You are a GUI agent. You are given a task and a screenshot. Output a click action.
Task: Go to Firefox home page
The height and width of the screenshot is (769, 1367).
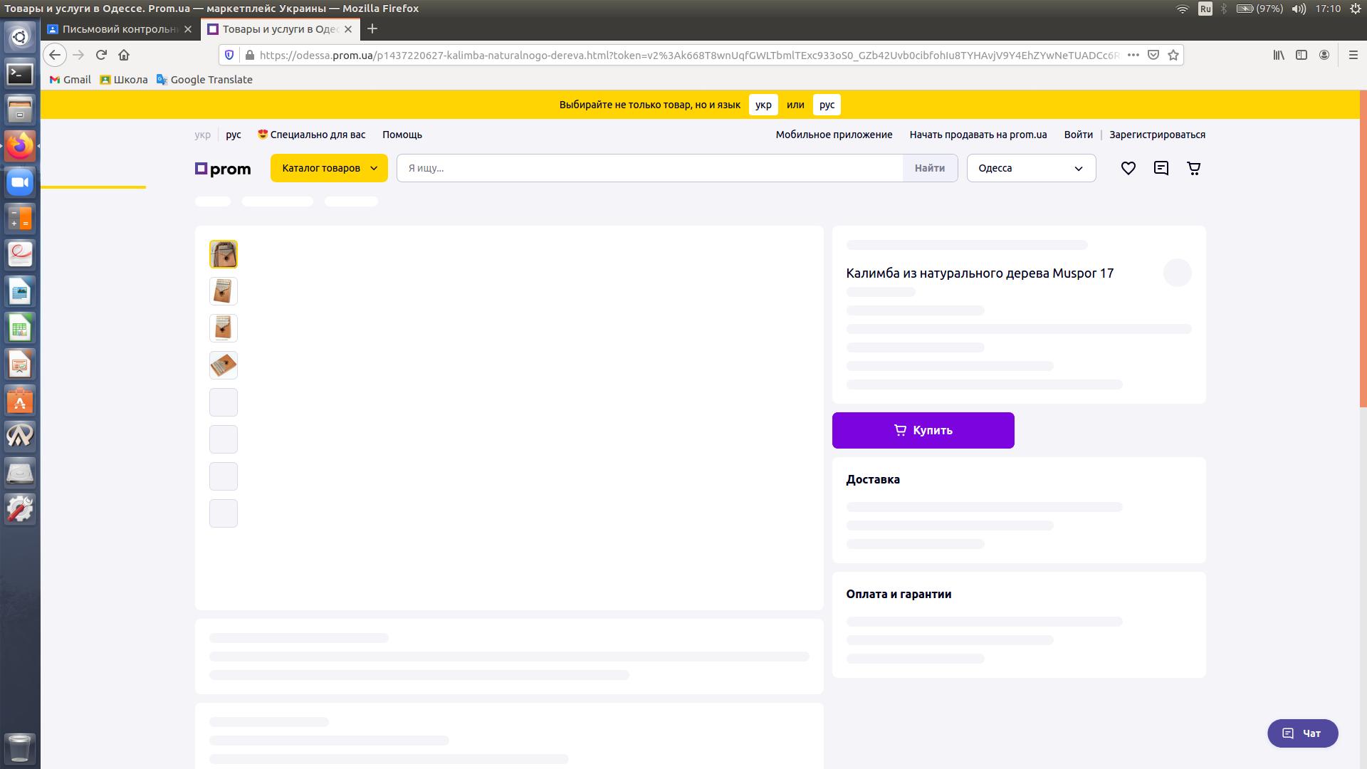tap(124, 55)
